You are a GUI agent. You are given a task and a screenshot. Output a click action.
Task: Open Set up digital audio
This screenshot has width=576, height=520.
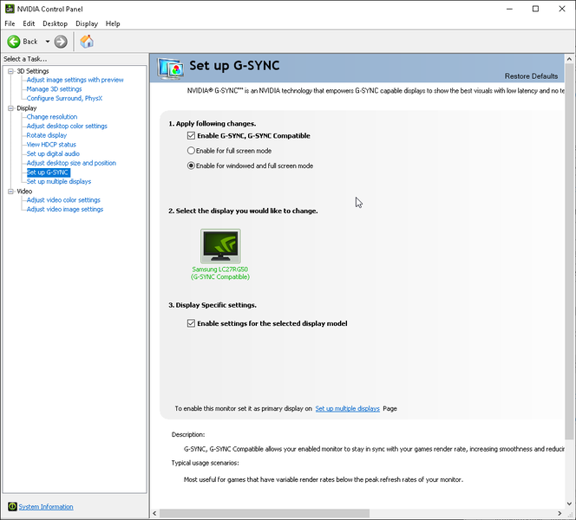tap(53, 153)
